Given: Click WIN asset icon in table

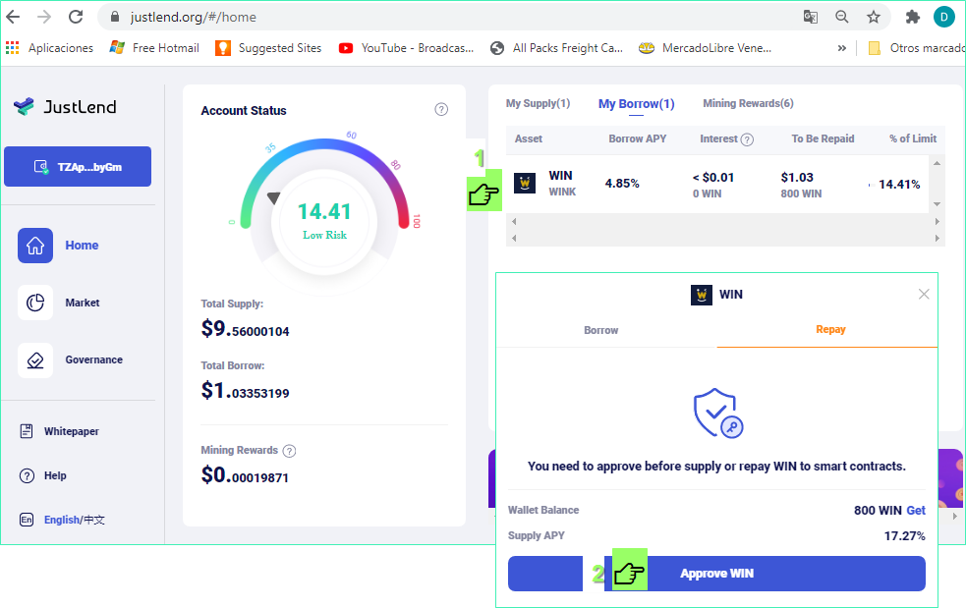Looking at the screenshot, I should click(x=525, y=183).
